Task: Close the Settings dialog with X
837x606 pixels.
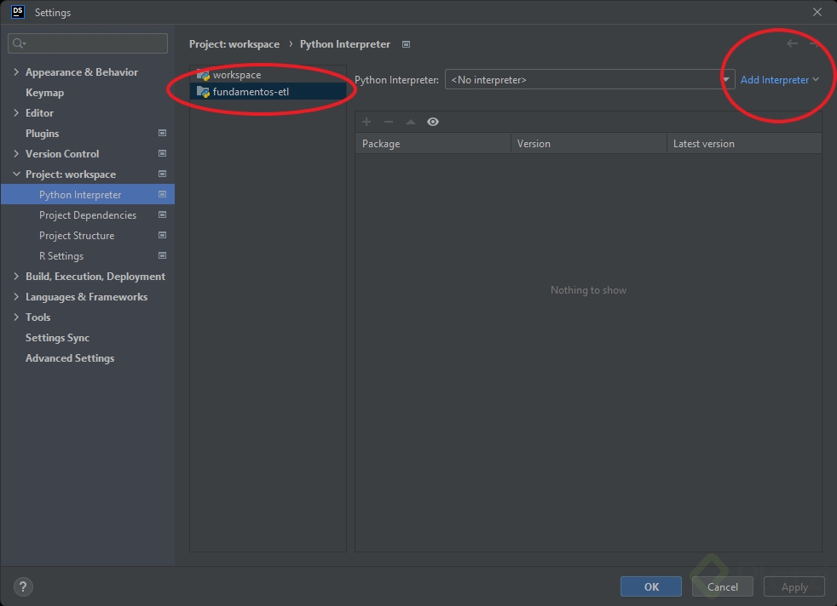Action: coord(817,12)
